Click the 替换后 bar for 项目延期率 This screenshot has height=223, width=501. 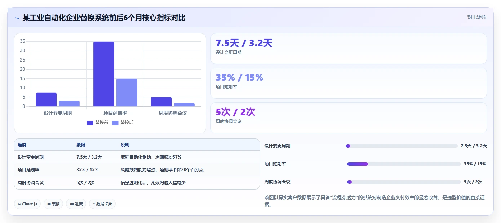click(x=127, y=92)
